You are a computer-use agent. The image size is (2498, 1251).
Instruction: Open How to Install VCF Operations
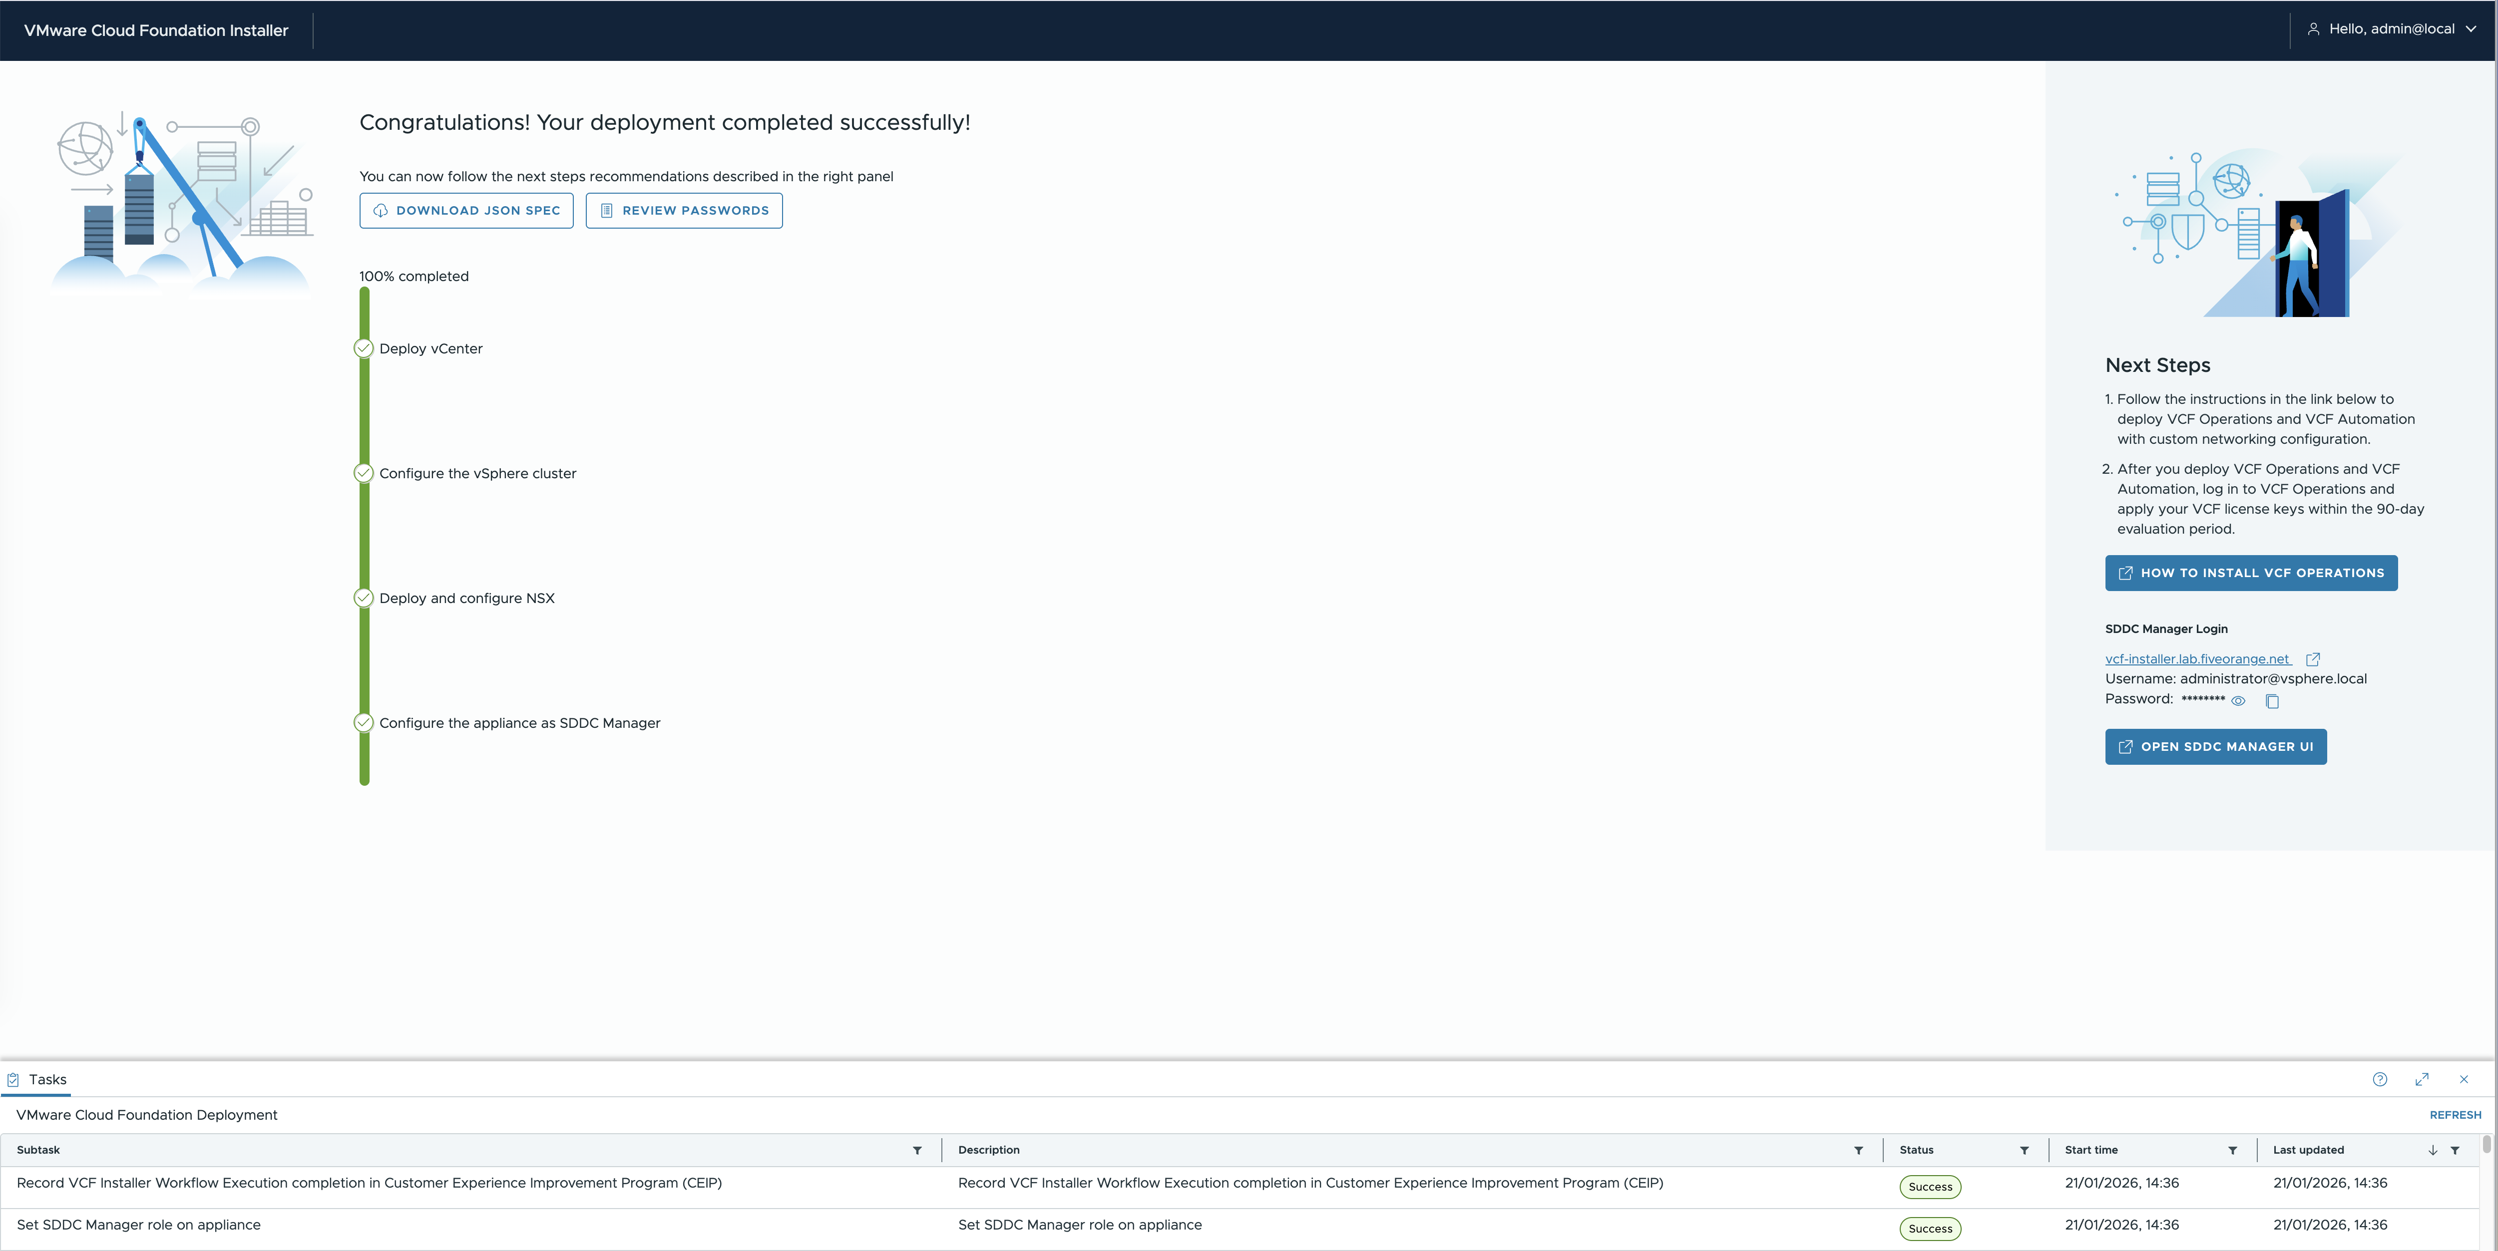(2251, 573)
